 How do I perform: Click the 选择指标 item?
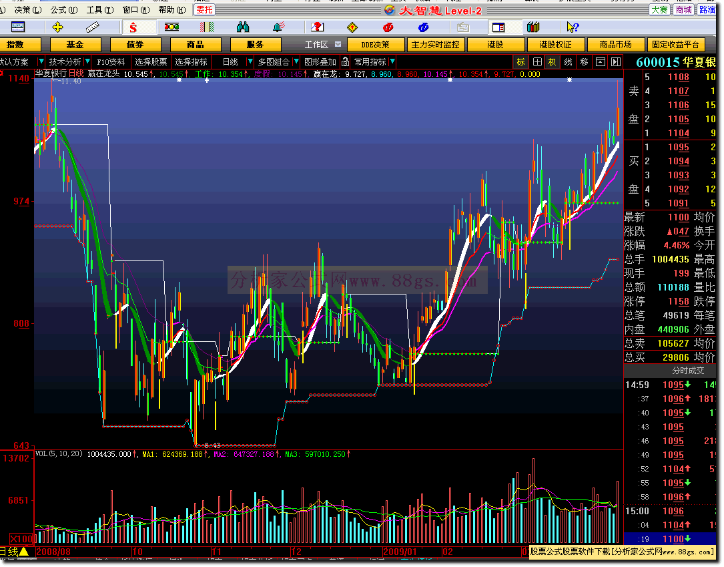(191, 62)
